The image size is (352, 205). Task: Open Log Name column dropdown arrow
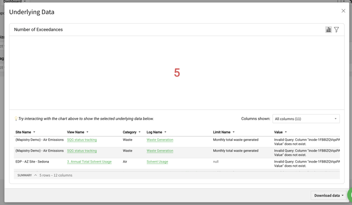pos(165,132)
